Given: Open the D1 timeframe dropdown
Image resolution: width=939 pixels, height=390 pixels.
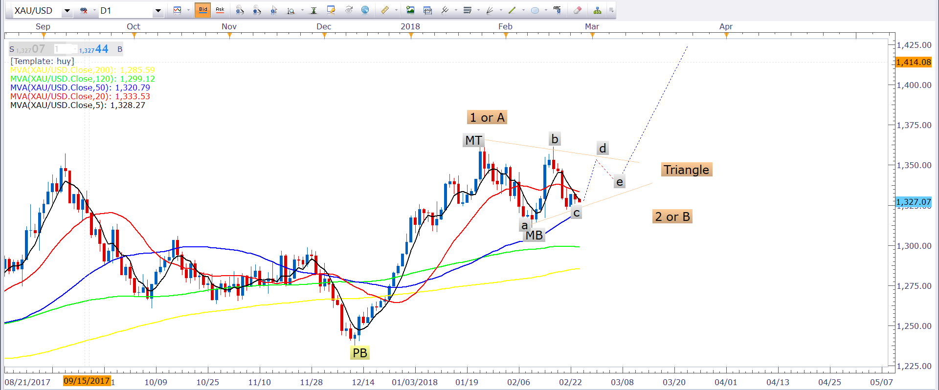Looking at the screenshot, I should (x=157, y=11).
